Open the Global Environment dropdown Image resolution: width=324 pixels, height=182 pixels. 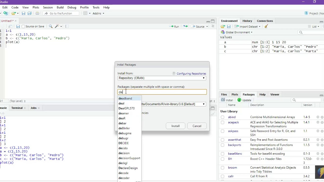[236, 32]
